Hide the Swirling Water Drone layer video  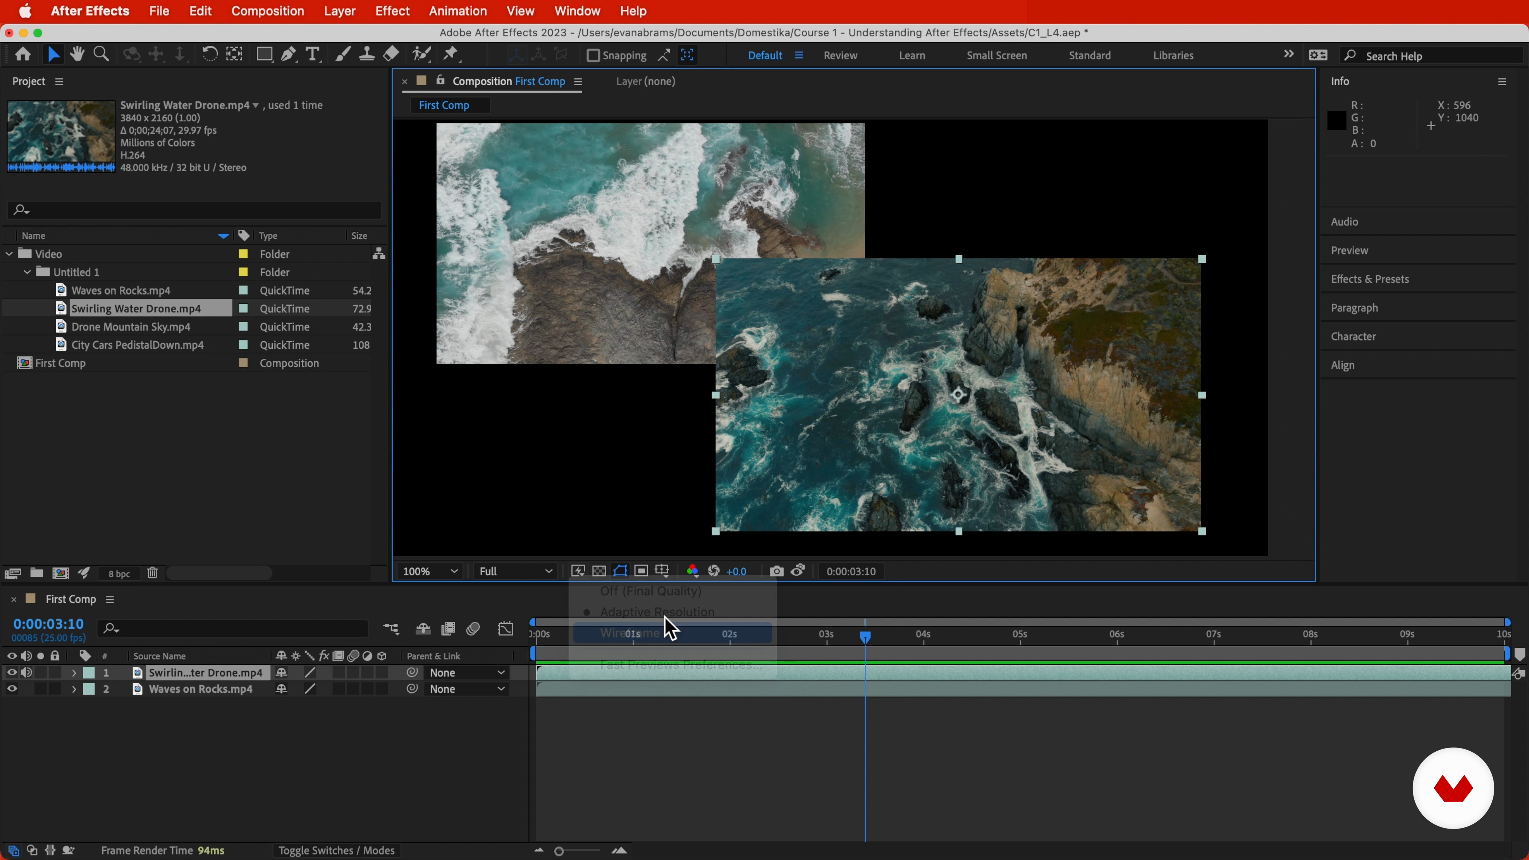click(x=11, y=672)
